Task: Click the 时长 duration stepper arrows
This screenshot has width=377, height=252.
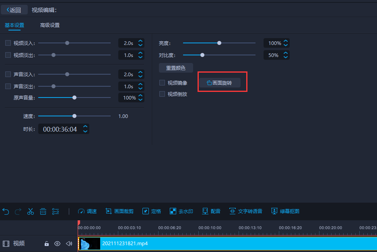Action: click(85, 129)
